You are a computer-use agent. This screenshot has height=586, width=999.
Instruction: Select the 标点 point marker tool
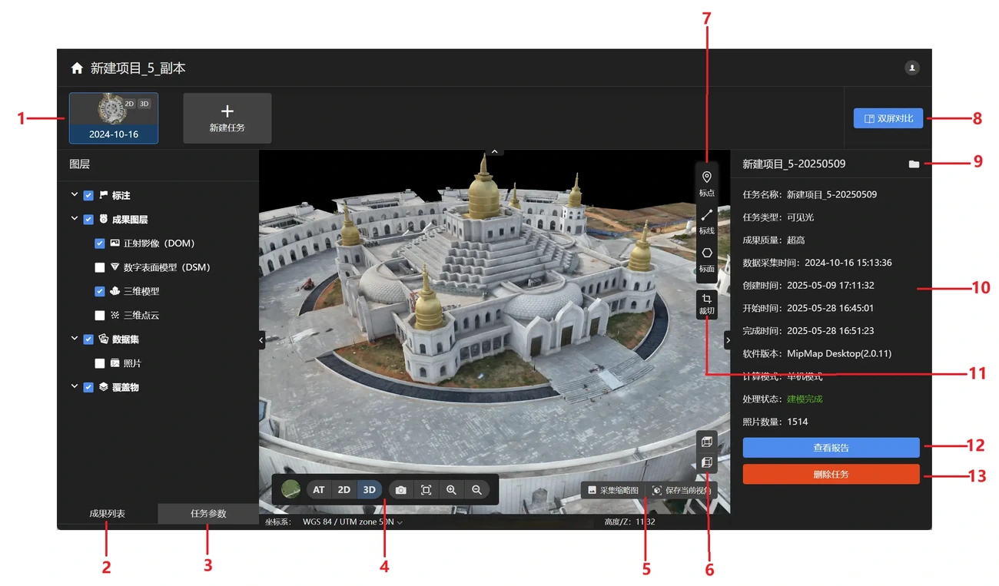tap(706, 183)
